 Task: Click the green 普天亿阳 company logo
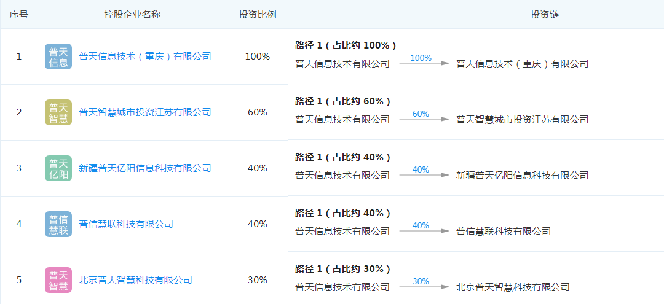tap(58, 168)
